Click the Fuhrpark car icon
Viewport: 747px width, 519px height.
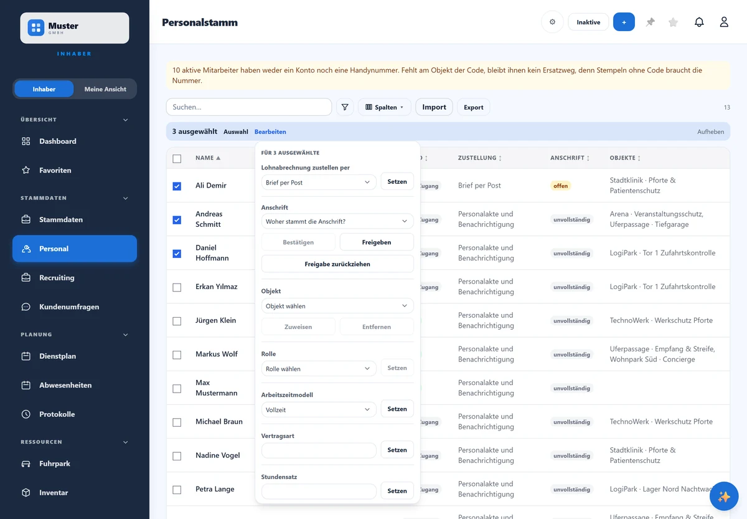(x=26, y=464)
